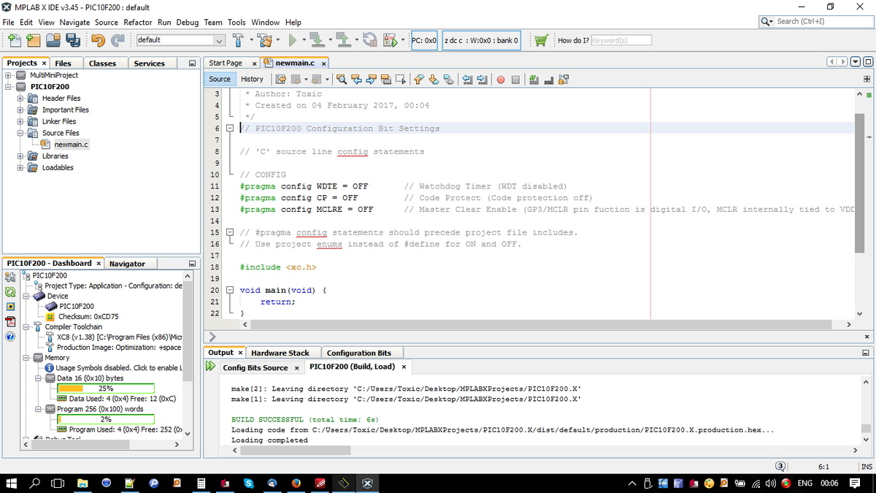Collapse the Memory node in Dashboard
The image size is (876, 493).
[x=27, y=358]
